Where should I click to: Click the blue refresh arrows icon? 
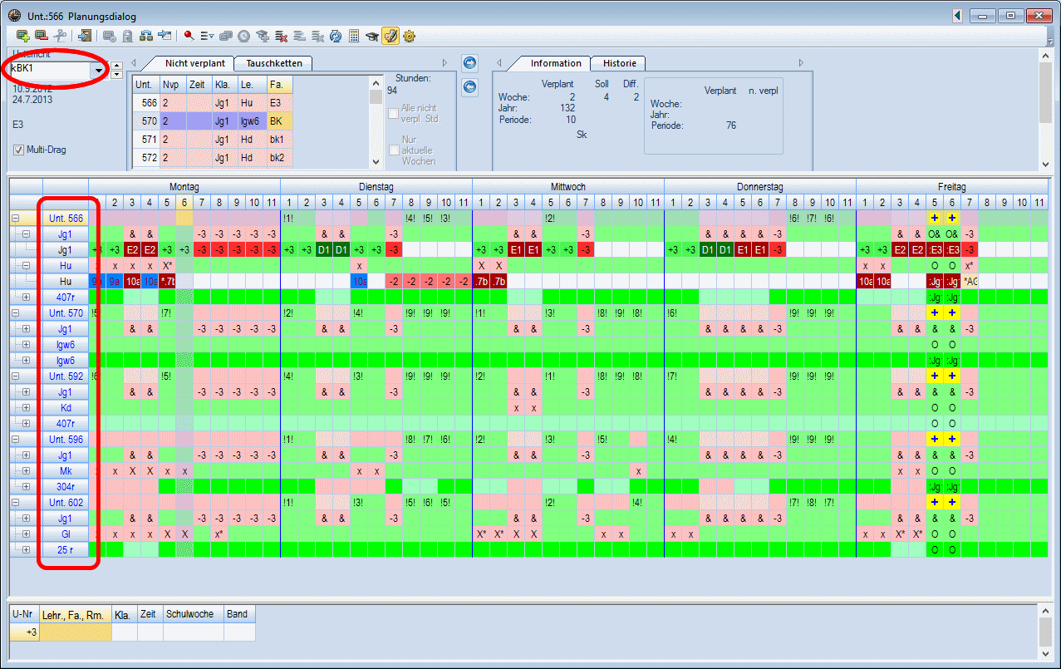coord(336,36)
